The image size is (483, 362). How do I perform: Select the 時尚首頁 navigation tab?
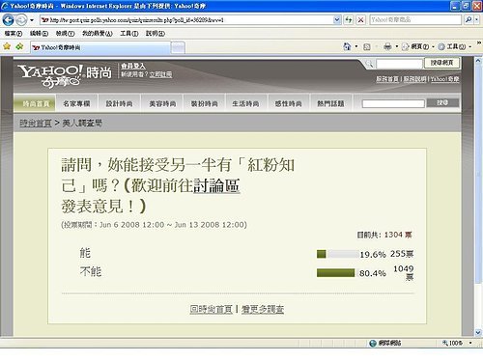[x=35, y=103]
